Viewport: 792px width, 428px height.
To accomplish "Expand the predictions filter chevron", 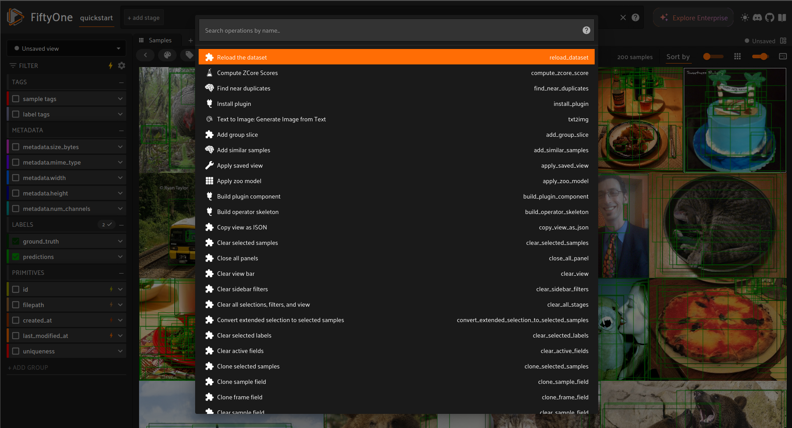I will pos(120,256).
